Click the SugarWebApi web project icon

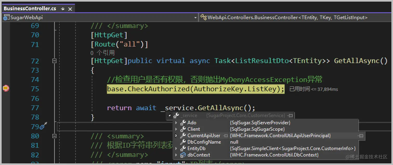click(x=6, y=18)
